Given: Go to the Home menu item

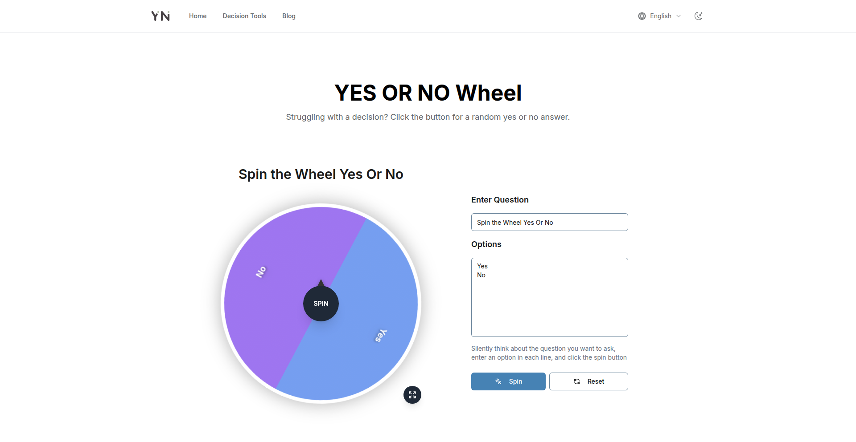Looking at the screenshot, I should [x=198, y=16].
